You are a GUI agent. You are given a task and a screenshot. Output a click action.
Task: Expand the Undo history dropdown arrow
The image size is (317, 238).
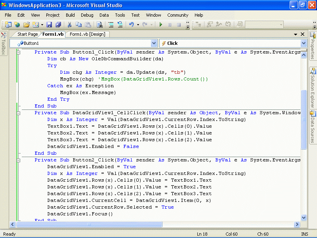click(x=138, y=25)
